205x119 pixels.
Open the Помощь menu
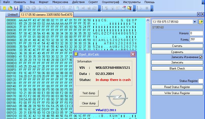click(x=150, y=2)
